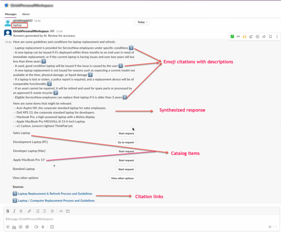Image resolution: width=281 pixels, height=232 pixels.
Task: Click the 'x1 Carbon, Lenovo's lightest ThinkPad' line
Action: click(43, 126)
